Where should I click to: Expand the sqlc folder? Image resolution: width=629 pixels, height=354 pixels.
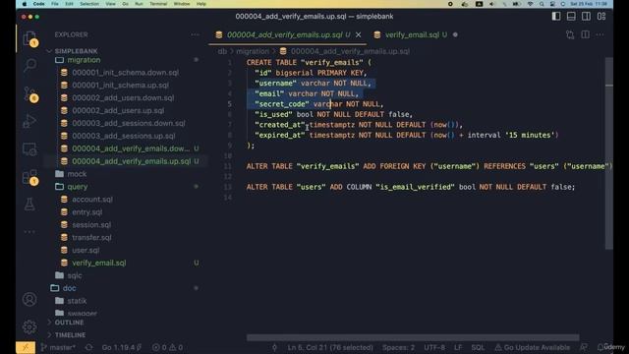coord(75,275)
